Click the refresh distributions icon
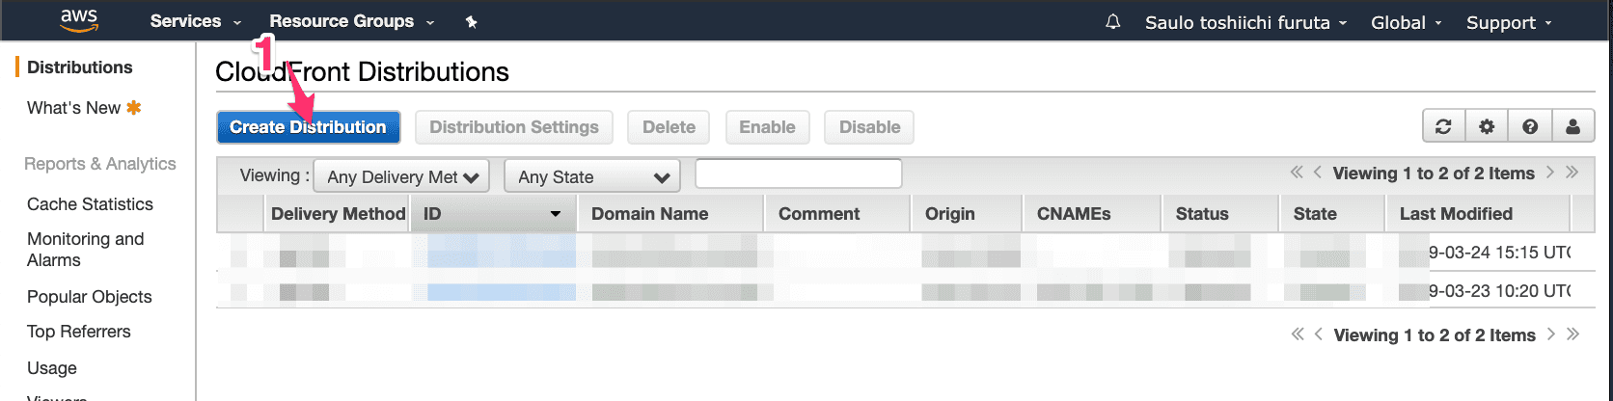Screen dimensions: 1613x401 coord(1444,126)
